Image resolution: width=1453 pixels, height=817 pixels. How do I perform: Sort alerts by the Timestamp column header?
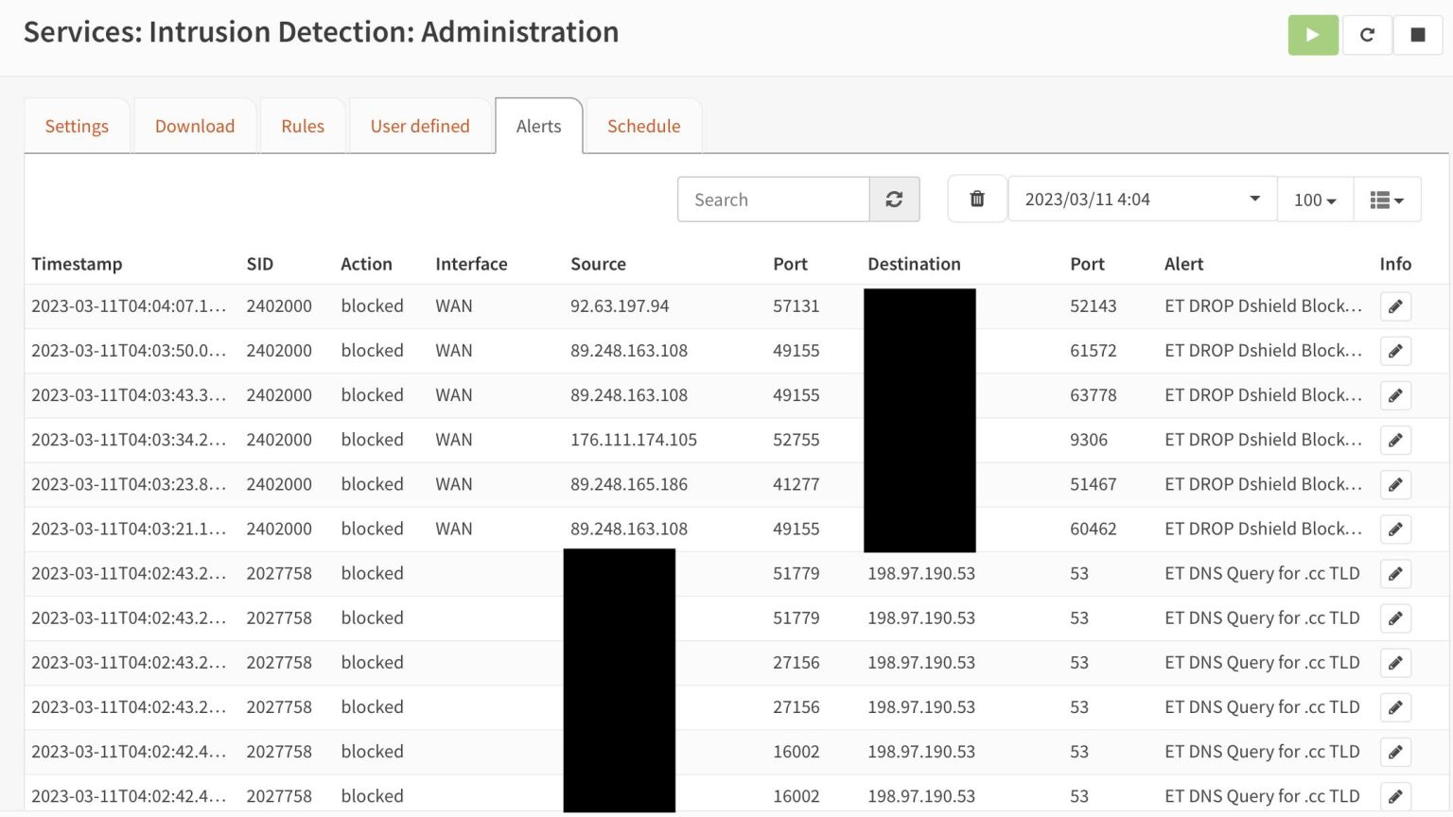coord(77,264)
